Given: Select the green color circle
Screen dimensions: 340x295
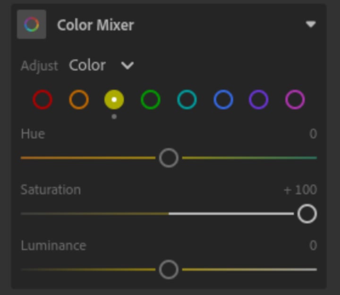Looking at the screenshot, I should coord(151,100).
